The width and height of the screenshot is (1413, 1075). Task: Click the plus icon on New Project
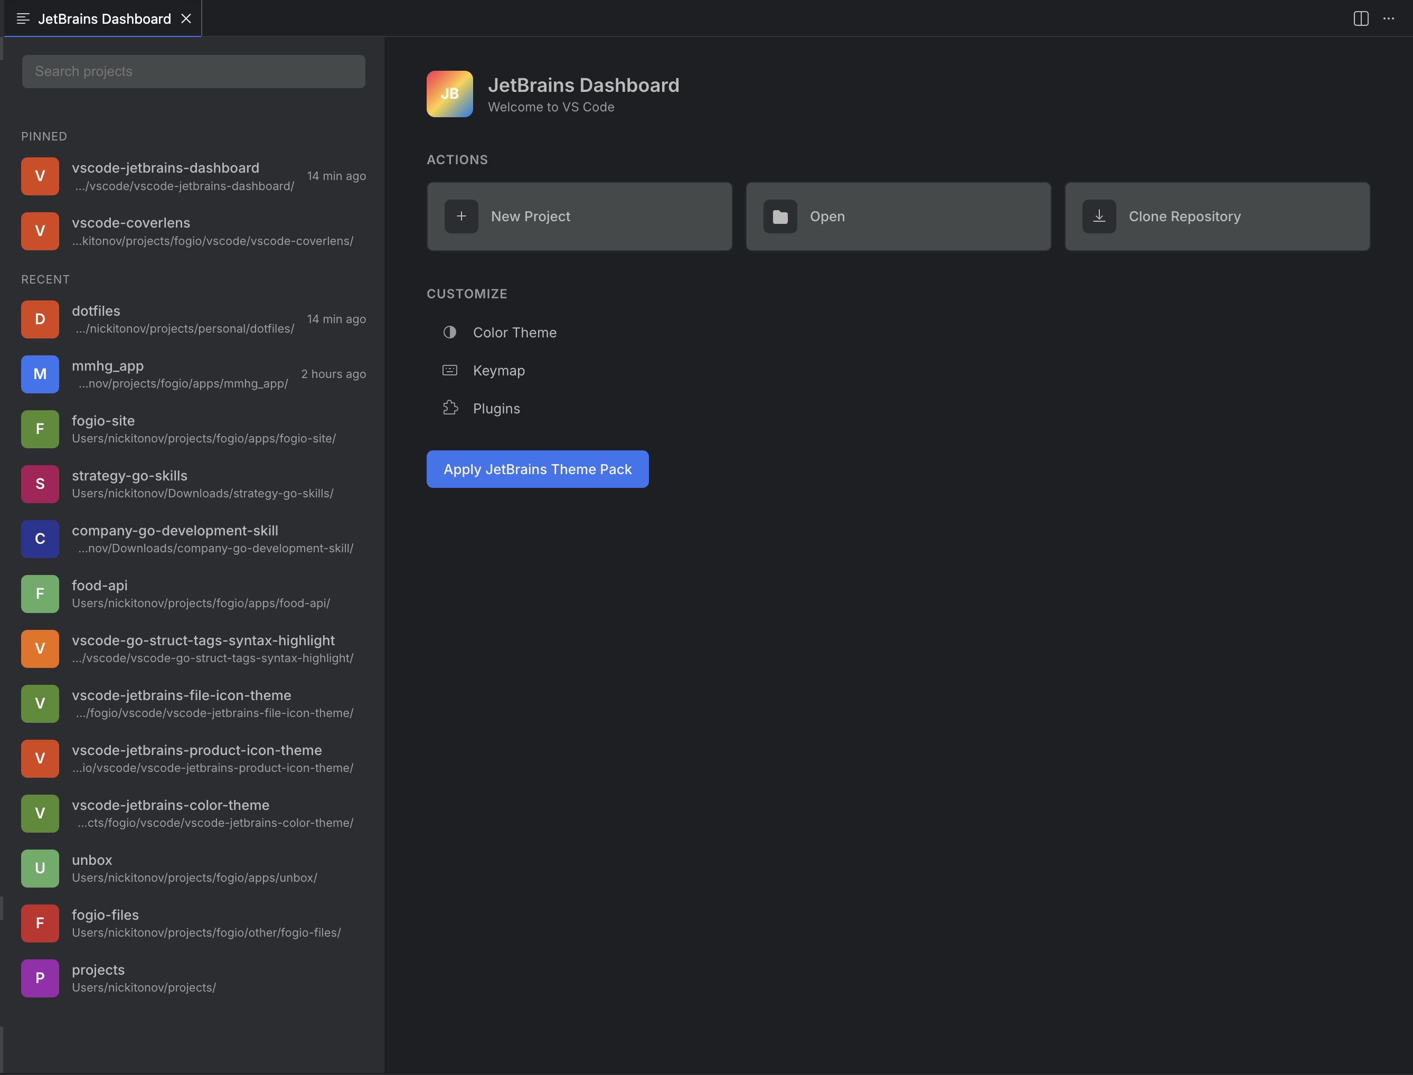461,216
